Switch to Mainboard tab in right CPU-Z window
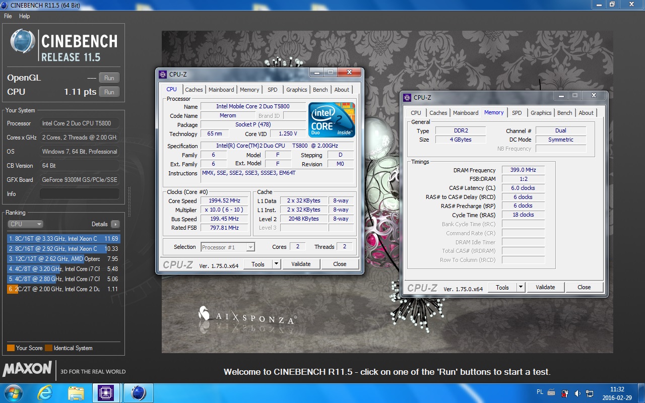 point(466,113)
